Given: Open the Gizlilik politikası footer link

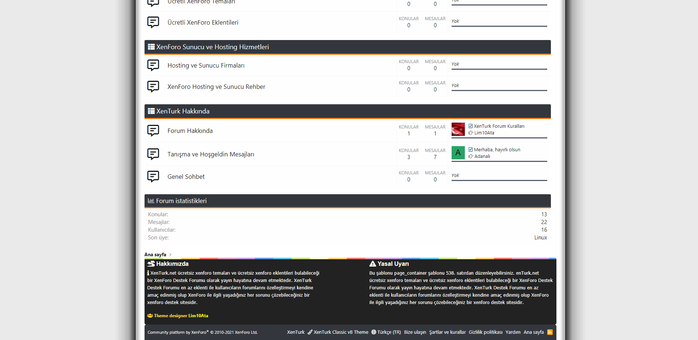Looking at the screenshot, I should [x=485, y=332].
